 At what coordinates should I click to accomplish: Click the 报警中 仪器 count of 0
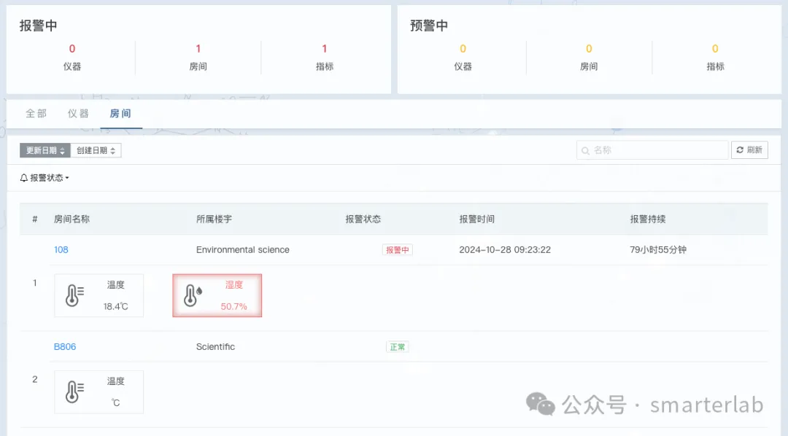click(72, 49)
